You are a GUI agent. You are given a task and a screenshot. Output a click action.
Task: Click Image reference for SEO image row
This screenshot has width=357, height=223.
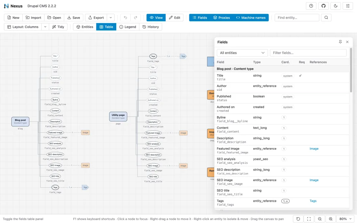[x=314, y=180]
